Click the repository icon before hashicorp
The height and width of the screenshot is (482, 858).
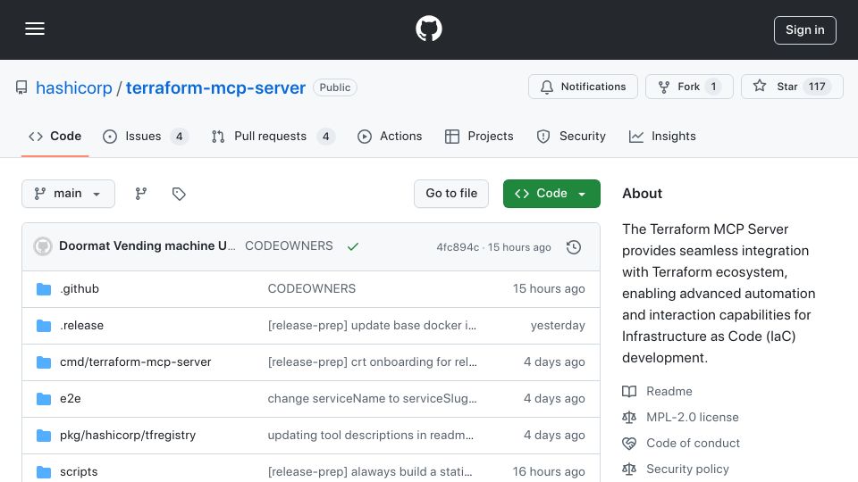[21, 87]
